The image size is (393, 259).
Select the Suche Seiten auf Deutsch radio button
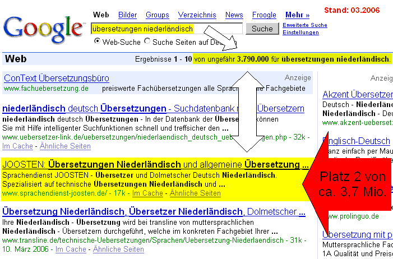tap(147, 41)
